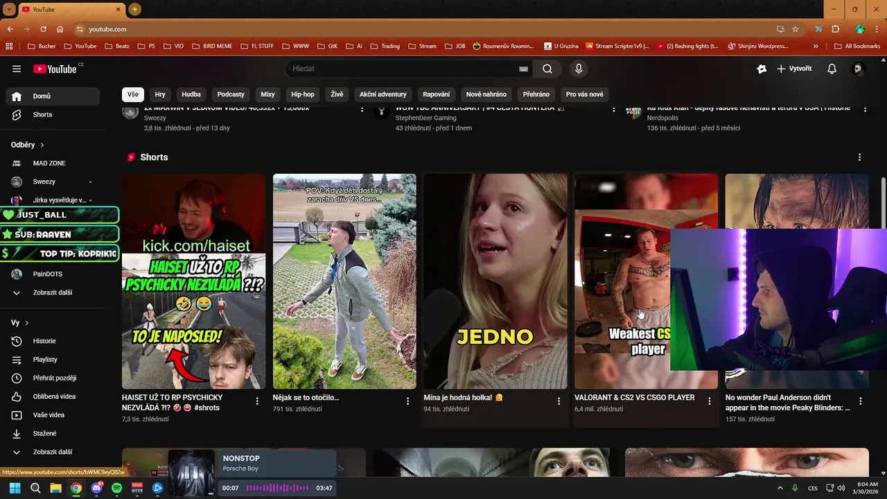Open YouTube notifications bell

(x=832, y=69)
